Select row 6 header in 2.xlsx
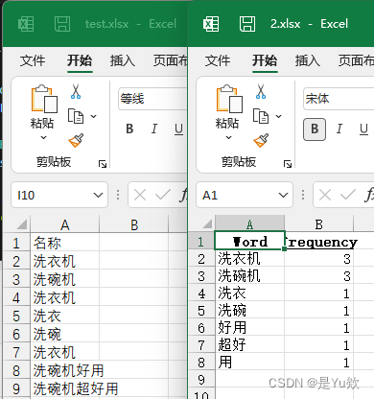374x399 pixels. coord(201,328)
